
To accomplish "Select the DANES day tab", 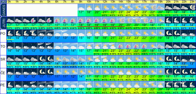I will (3, 10).
